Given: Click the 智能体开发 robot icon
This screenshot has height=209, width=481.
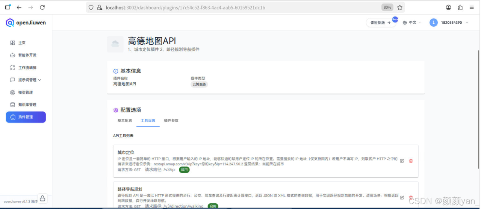Looking at the screenshot, I should [x=13, y=55].
